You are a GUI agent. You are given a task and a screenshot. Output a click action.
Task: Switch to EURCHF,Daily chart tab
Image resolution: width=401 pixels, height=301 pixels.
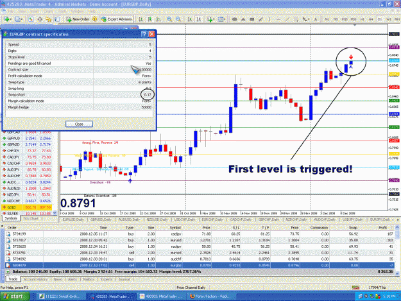click(x=212, y=219)
